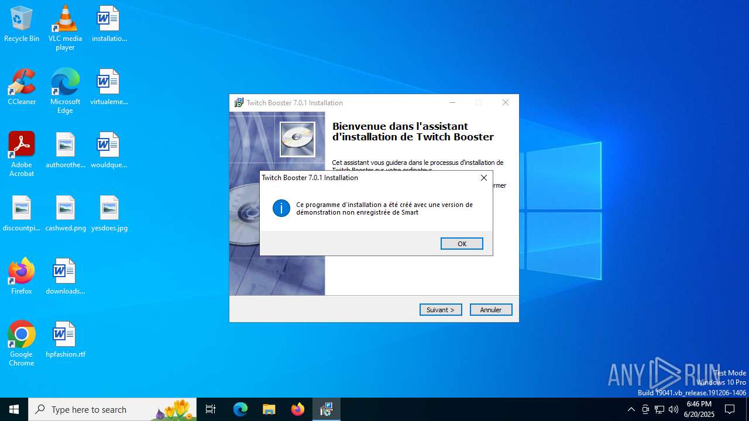
Task: Select the yesdoes.jpg image file
Action: 109,214
